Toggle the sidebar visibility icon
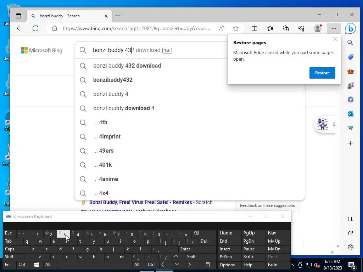The height and width of the screenshot is (272, 363). point(351,219)
